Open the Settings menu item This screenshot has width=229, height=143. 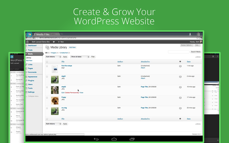(31, 92)
